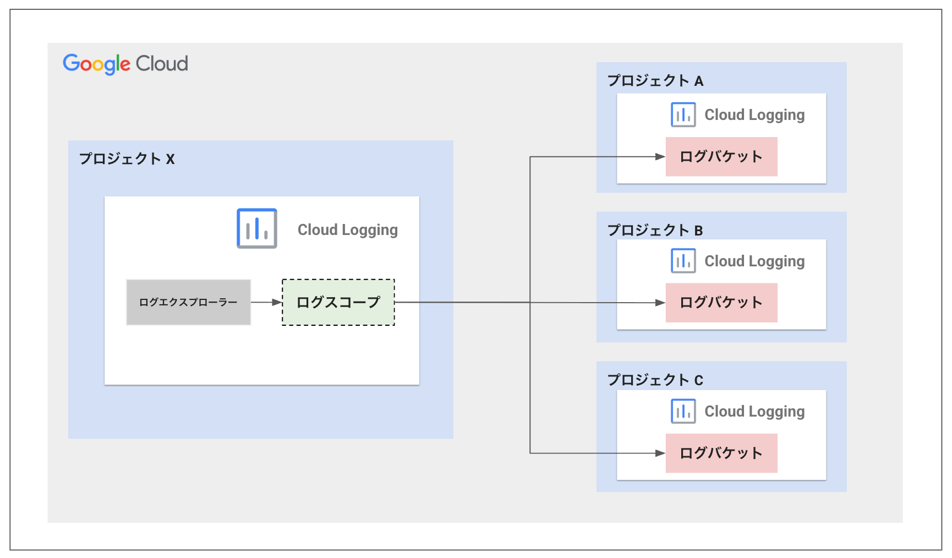Click the プロジェクト C title label

point(655,380)
